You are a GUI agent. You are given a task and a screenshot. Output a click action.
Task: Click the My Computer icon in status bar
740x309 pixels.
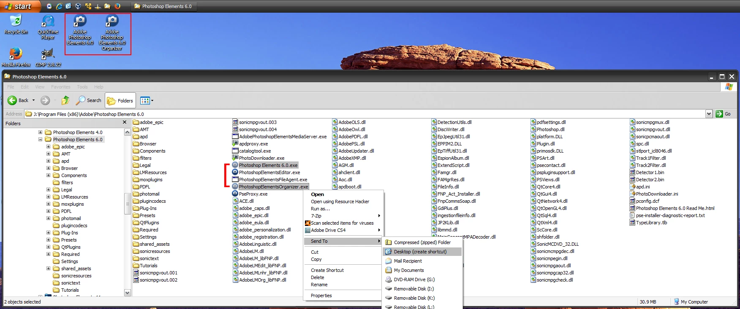point(676,301)
